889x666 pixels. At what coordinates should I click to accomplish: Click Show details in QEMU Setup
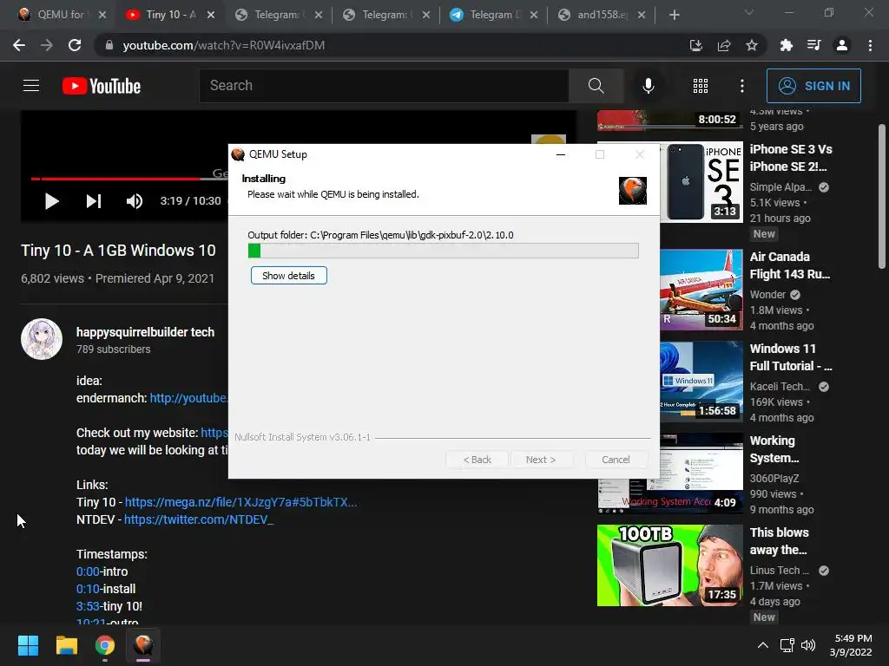pyautogui.click(x=288, y=276)
